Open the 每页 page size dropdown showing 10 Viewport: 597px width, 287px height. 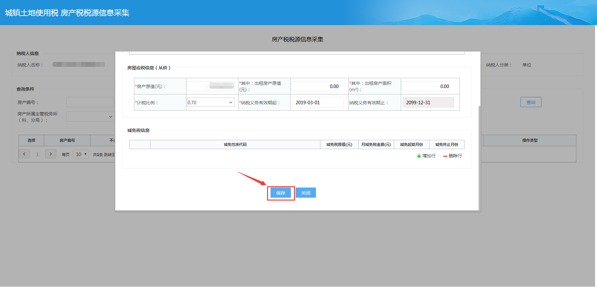tap(80, 154)
